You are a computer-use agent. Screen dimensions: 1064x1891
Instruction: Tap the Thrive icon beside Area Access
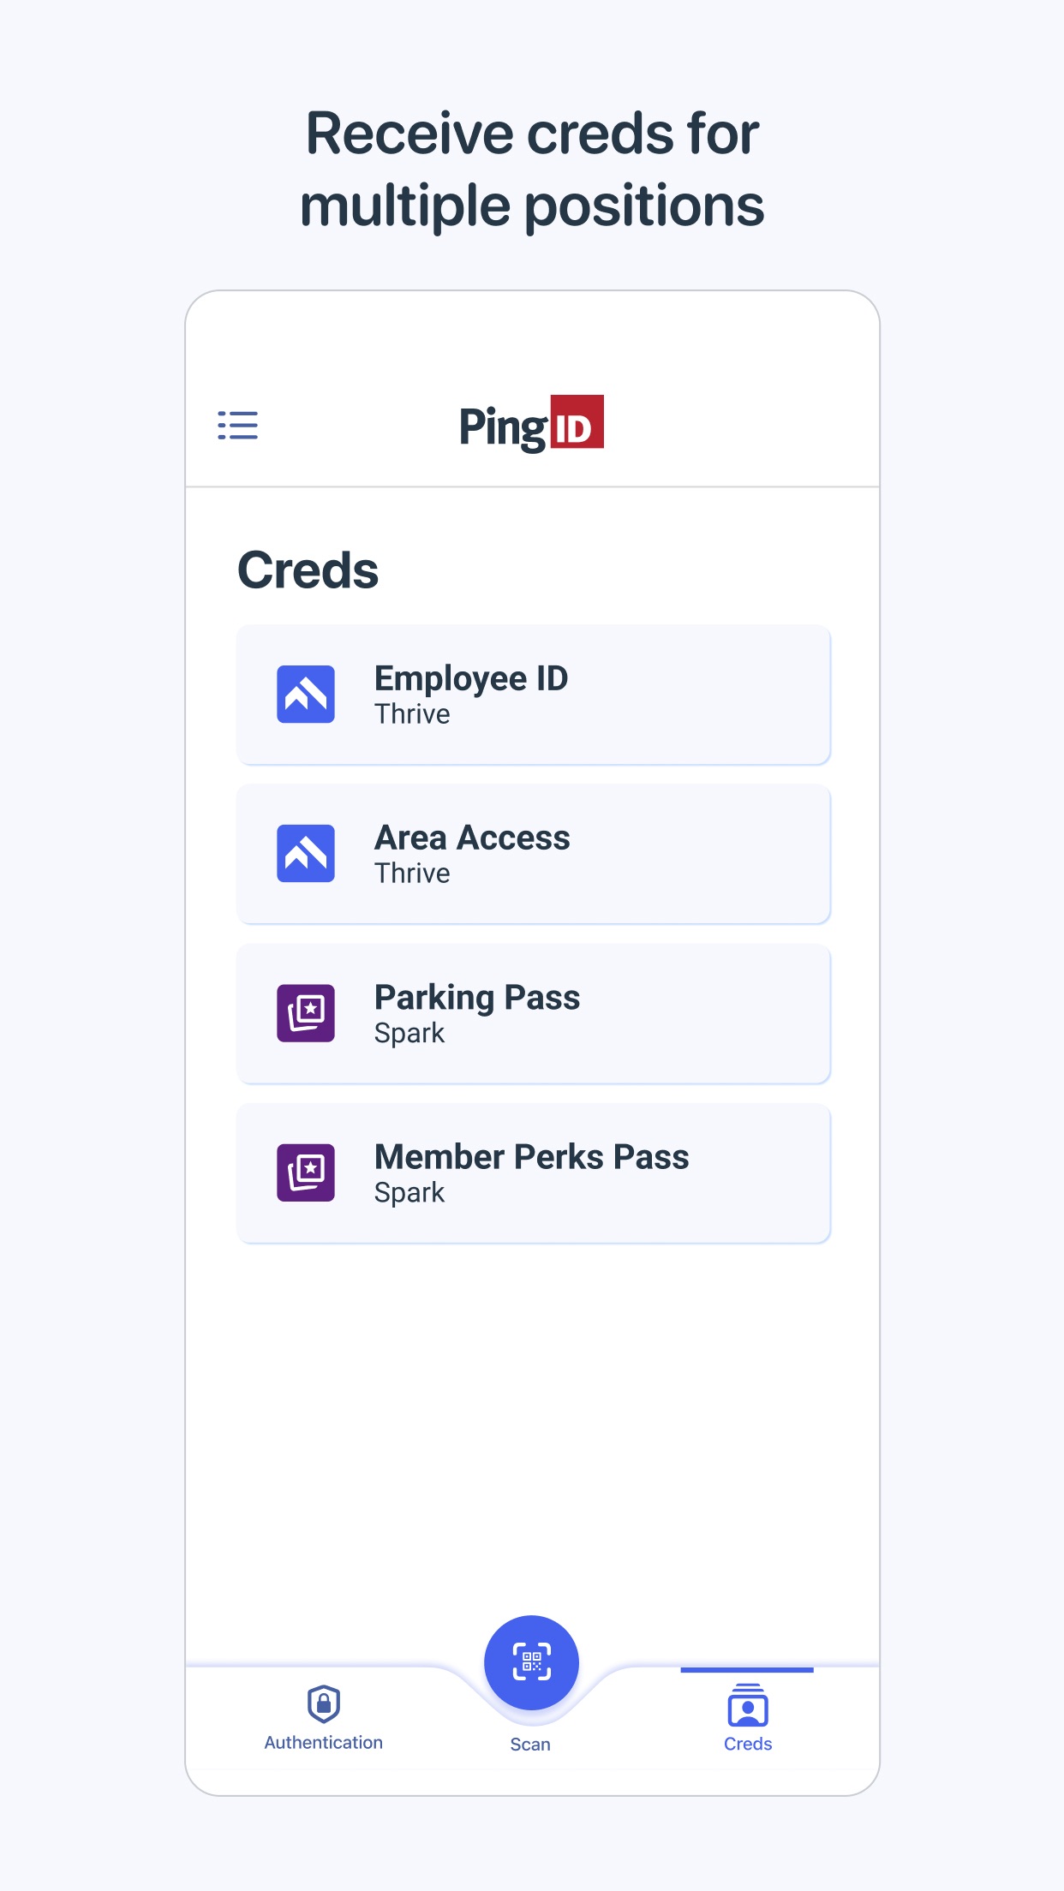tap(306, 854)
